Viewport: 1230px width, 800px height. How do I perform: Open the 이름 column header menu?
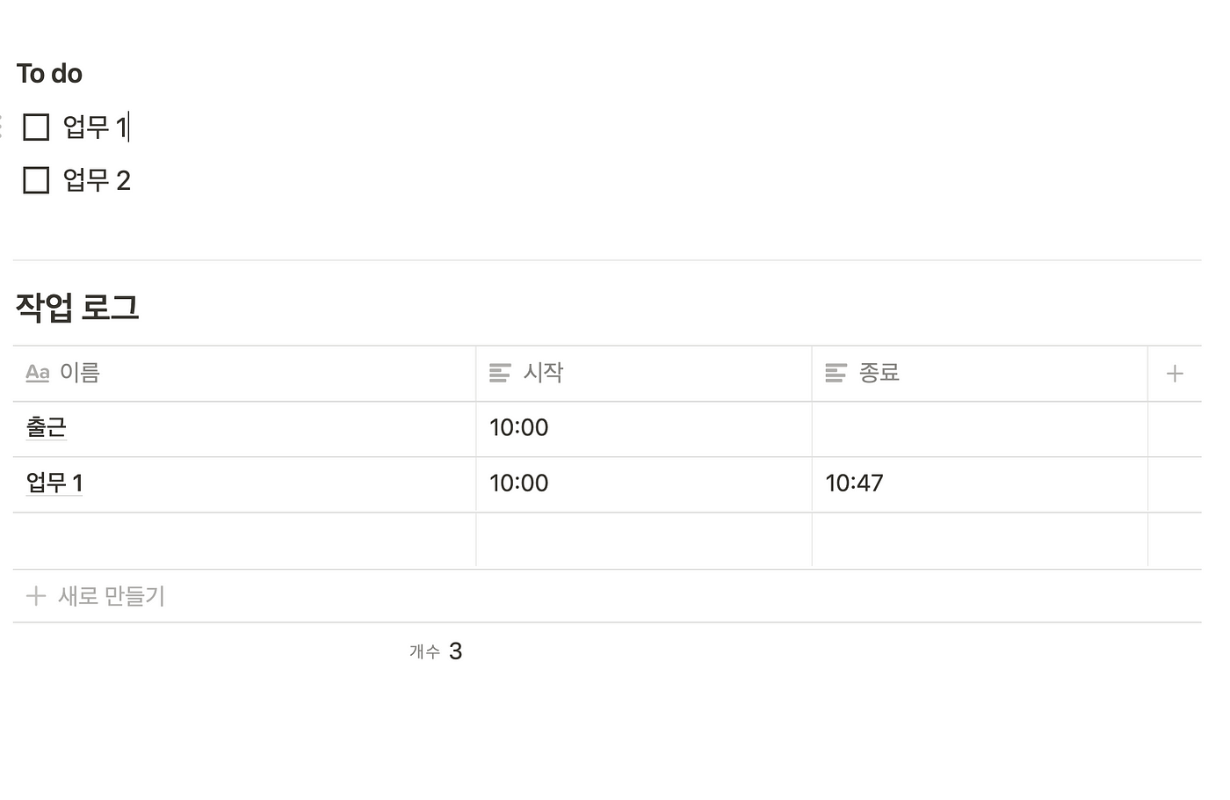(244, 374)
